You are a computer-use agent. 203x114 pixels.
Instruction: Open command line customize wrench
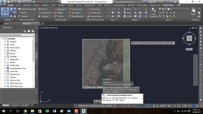tap(100, 102)
